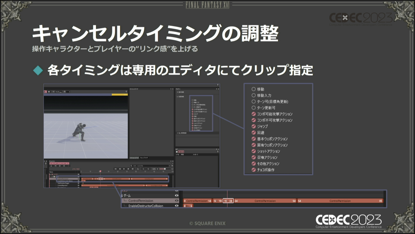The height and width of the screenshot is (234, 415).
Task: Uncheck ジャンプ in the enlarged permission list
Action: click(x=253, y=126)
